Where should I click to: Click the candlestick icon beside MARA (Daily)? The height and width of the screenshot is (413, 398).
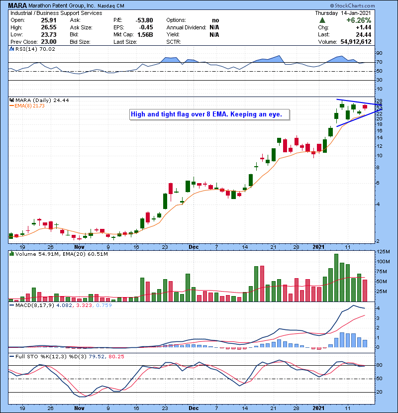pos(11,100)
